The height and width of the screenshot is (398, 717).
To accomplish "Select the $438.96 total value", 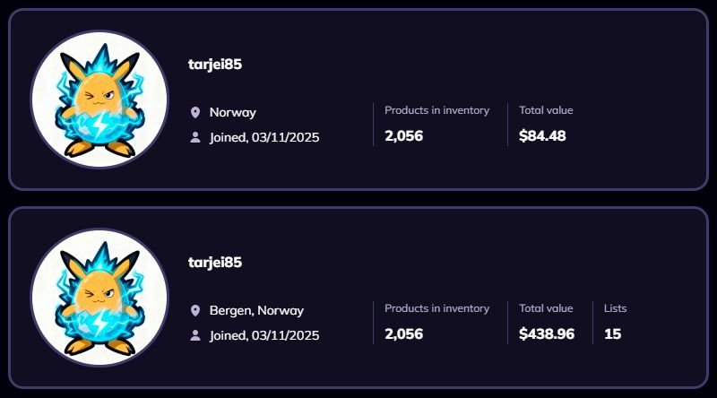I will pos(547,334).
